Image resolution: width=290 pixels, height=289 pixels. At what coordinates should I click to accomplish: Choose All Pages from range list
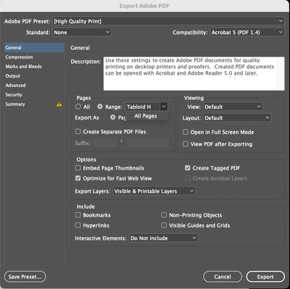click(146, 116)
